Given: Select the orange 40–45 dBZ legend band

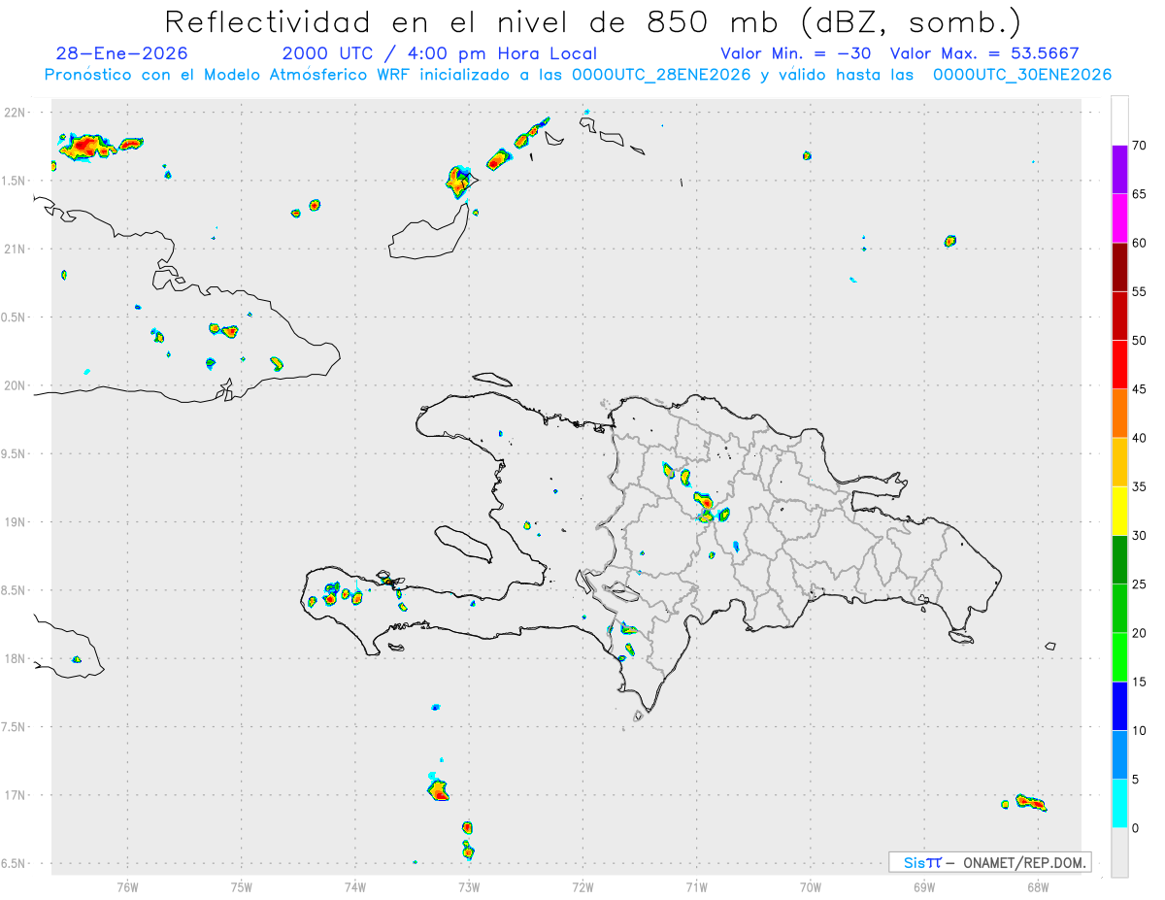Looking at the screenshot, I should tap(1119, 414).
